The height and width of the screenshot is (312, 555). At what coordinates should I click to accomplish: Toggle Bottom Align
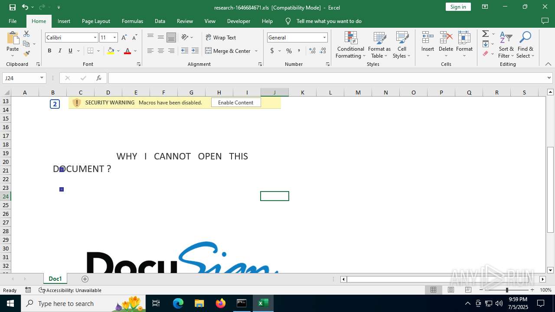click(171, 37)
